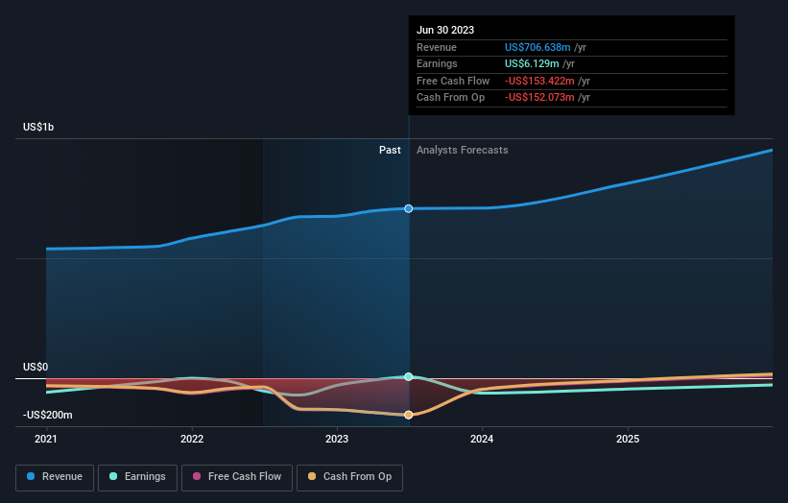Toggle the Free Cash Flow series
Image resolution: width=788 pixels, height=503 pixels.
pos(237,477)
